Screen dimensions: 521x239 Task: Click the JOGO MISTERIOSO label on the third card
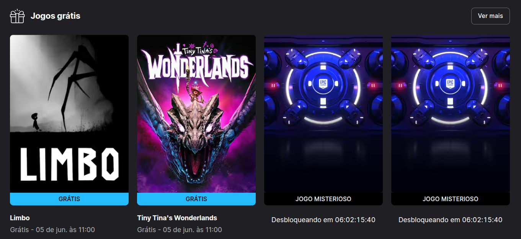click(323, 199)
